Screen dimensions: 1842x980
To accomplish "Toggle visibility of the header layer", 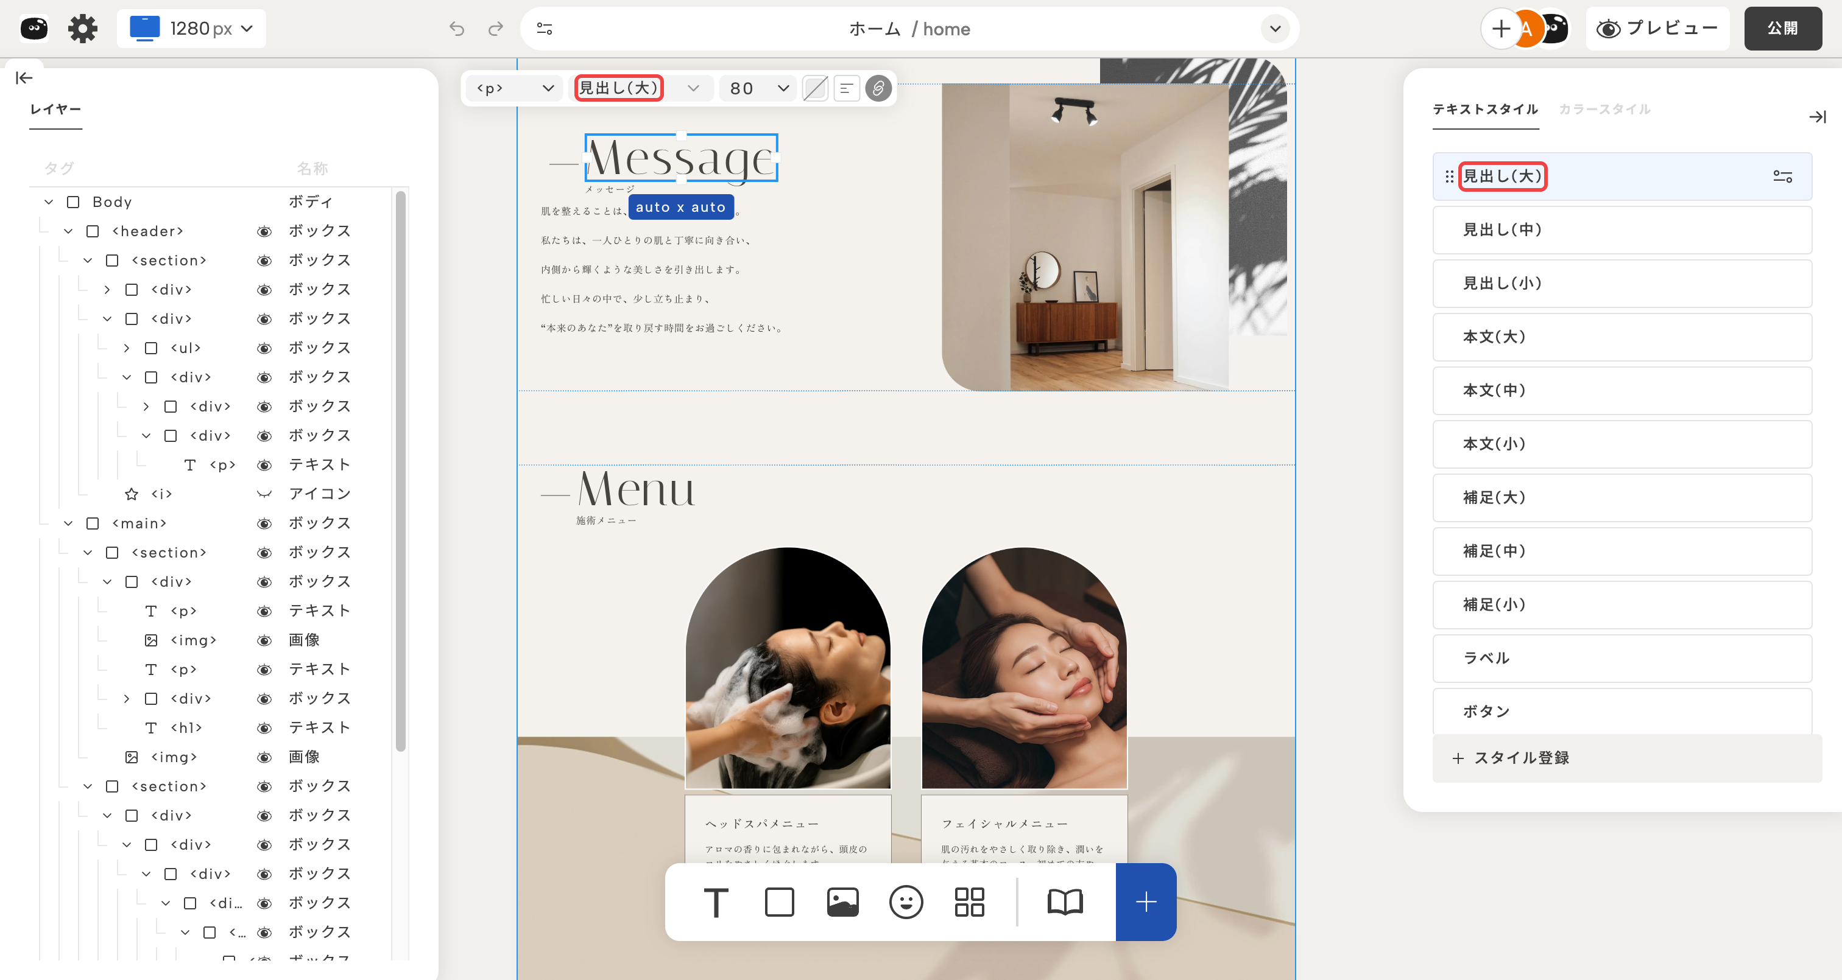I will (x=264, y=231).
